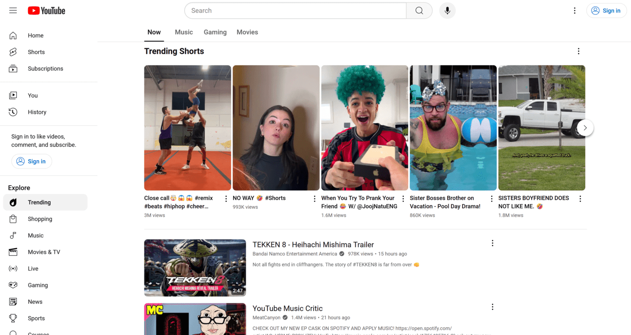
Task: Open the hamburger guide menu
Action: (13, 10)
